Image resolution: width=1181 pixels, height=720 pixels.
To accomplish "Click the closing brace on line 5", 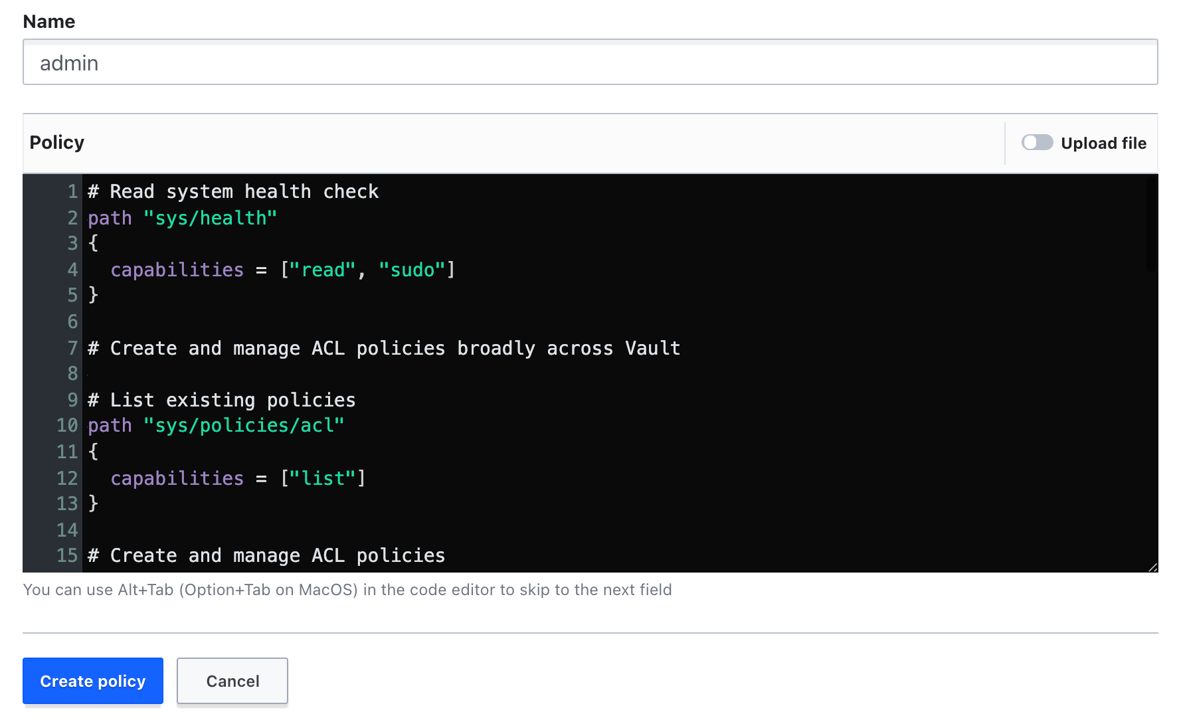I will (94, 295).
